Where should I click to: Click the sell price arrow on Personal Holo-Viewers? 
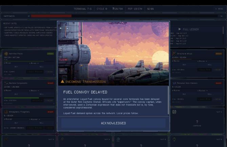click(206, 91)
